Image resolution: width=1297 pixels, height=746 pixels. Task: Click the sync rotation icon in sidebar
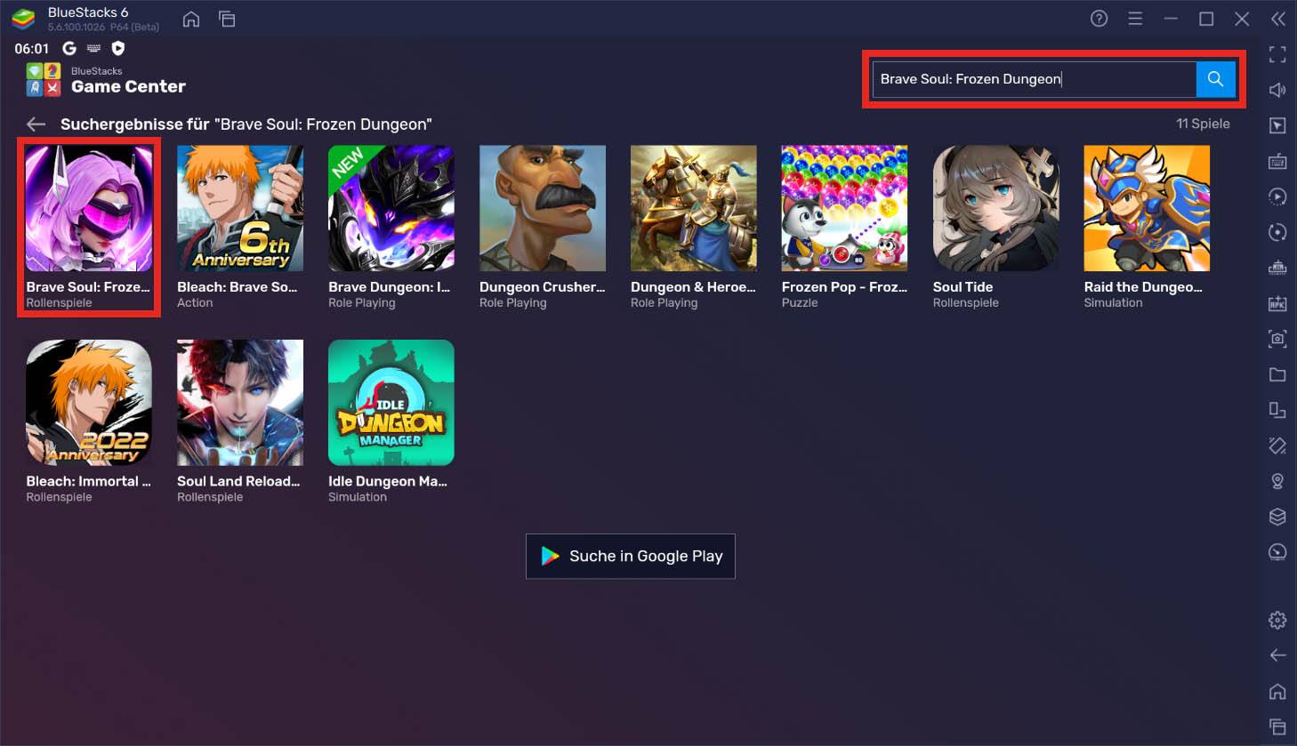(1277, 232)
